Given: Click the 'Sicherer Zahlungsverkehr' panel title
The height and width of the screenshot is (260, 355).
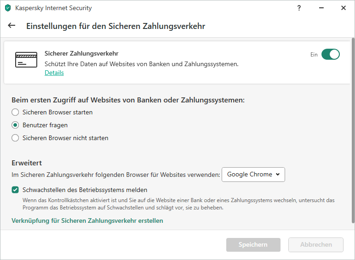Looking at the screenshot, I should pos(81,54).
